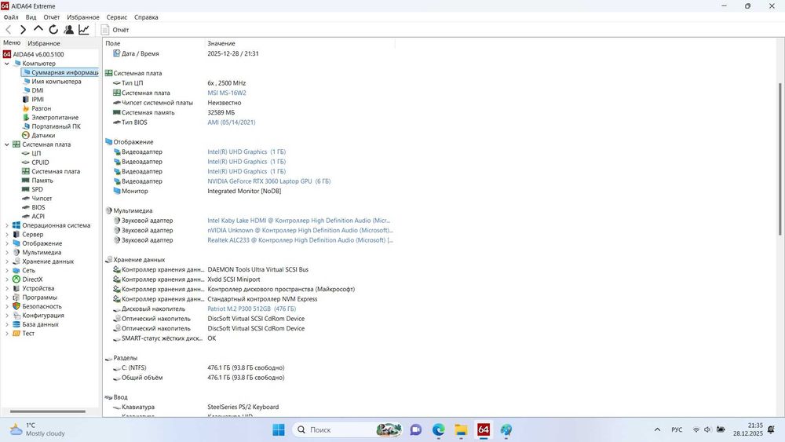Refresh the AIDA64 page
The image size is (785, 442).
[x=53, y=30]
